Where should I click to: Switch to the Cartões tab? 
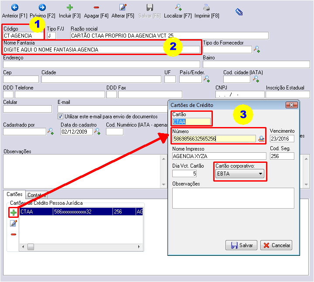tap(14, 194)
